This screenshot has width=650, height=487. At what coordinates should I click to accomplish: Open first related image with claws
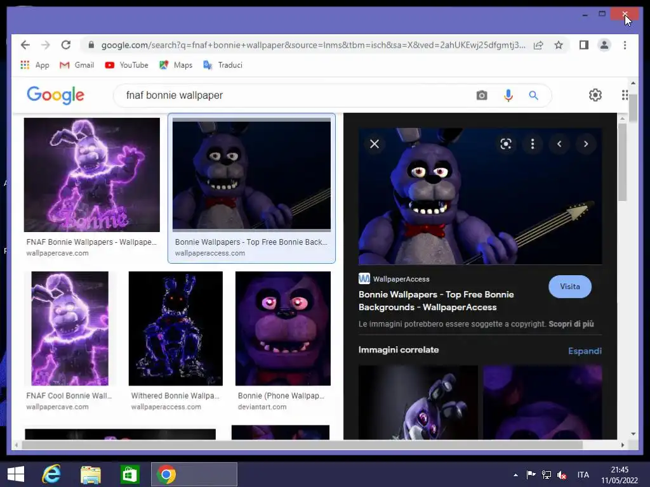(418, 402)
